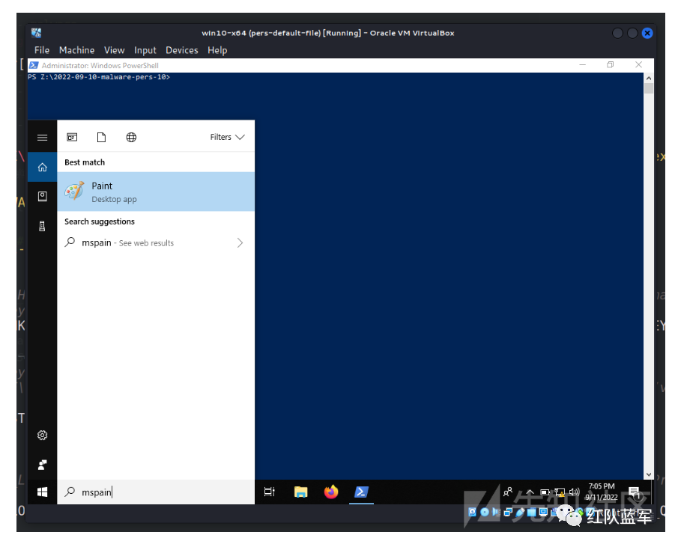Viewport: 675px width, 547px height.
Task: Click the Windows Start button
Action: [42, 492]
